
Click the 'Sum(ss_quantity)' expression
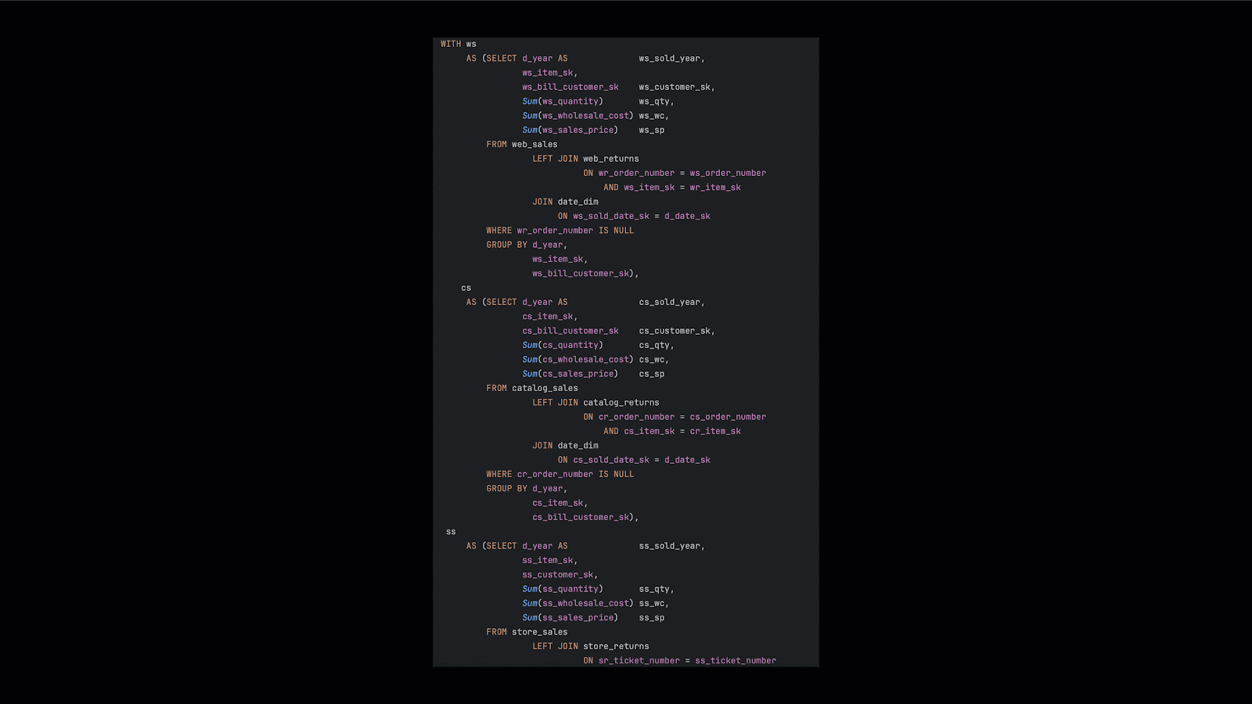563,589
